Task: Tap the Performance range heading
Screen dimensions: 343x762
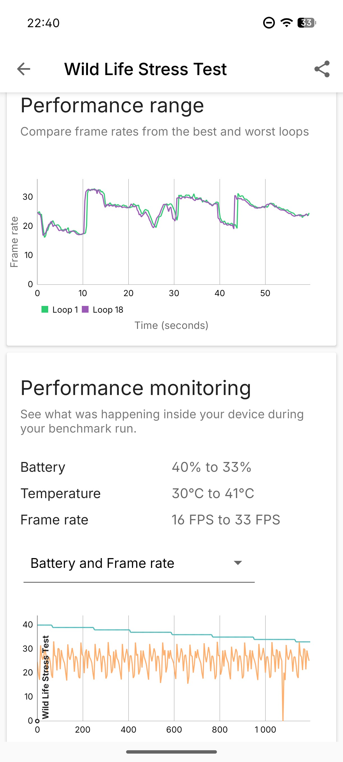Action: pos(112,105)
